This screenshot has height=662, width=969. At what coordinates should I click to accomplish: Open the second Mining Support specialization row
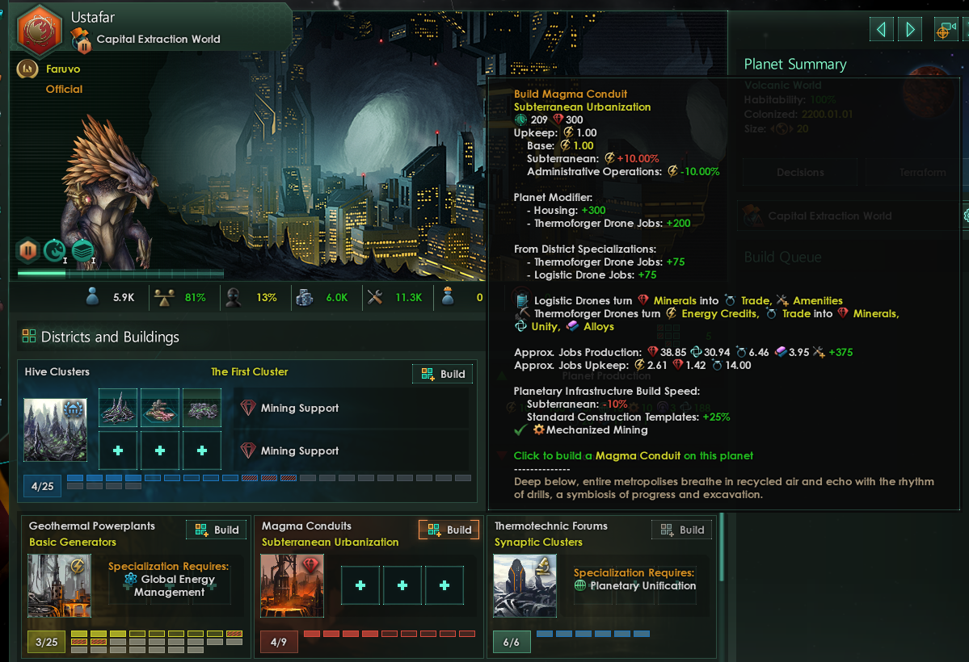351,450
